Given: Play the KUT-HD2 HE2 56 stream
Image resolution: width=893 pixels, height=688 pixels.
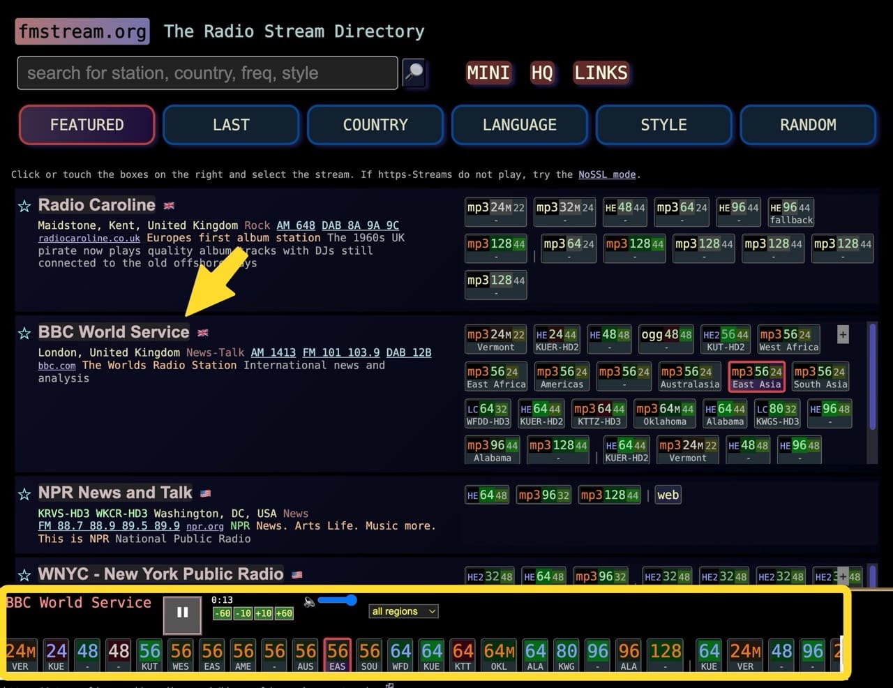Looking at the screenshot, I should tap(726, 339).
